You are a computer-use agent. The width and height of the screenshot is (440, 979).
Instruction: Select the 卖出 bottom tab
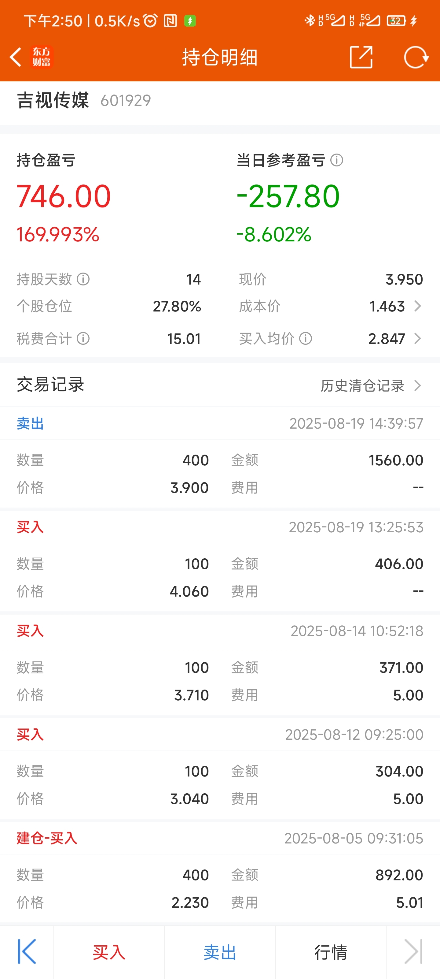(220, 952)
